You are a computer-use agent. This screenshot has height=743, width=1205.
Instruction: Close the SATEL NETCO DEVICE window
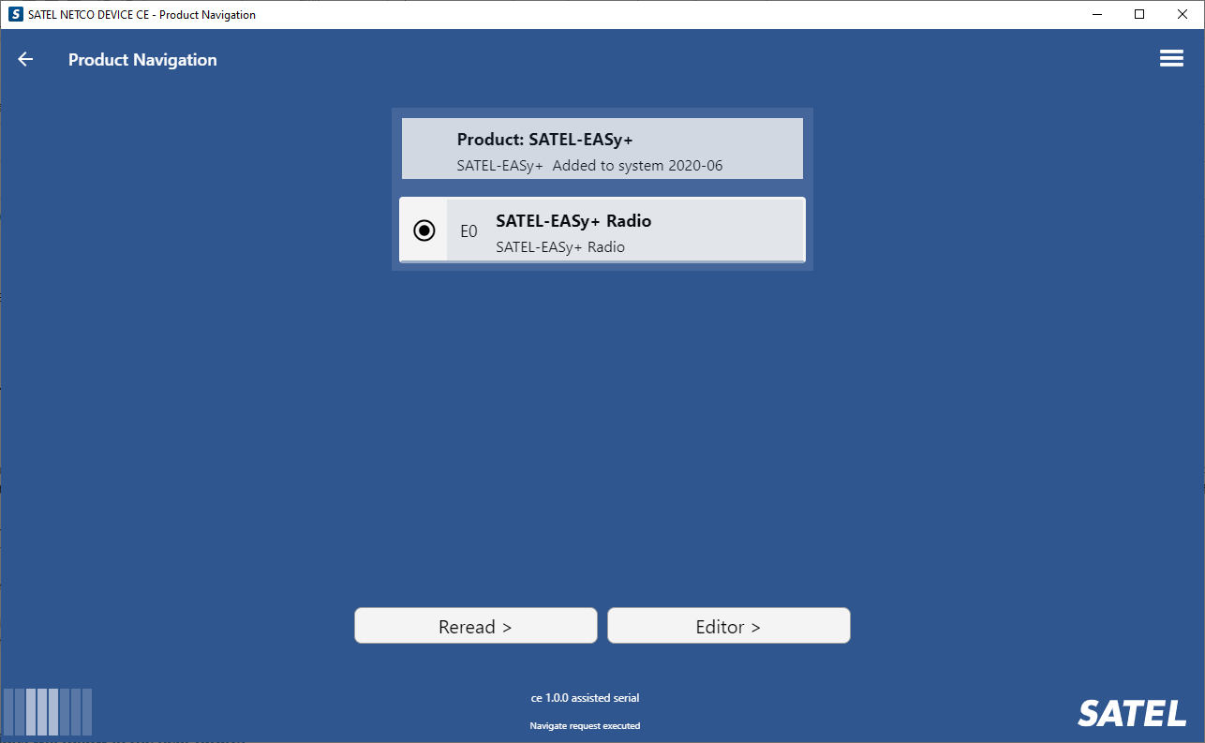click(x=1183, y=14)
